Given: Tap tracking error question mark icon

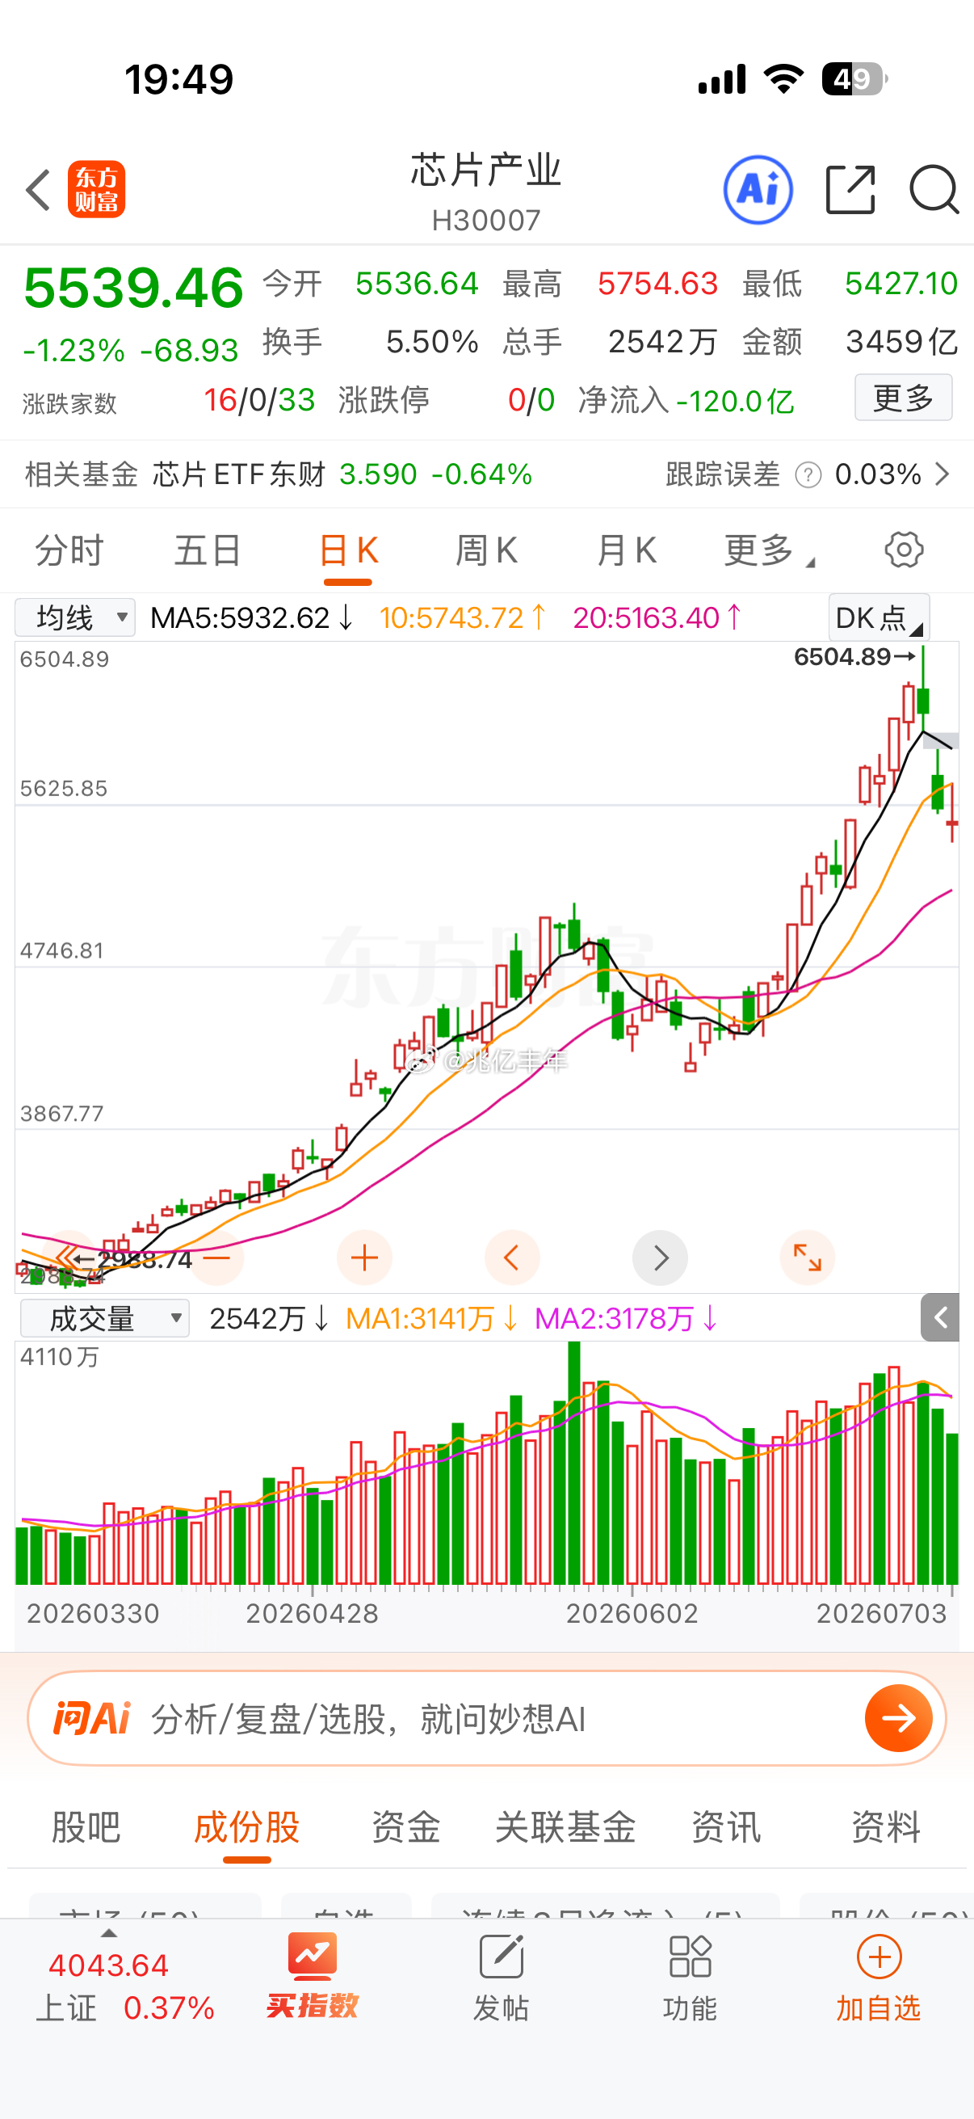Looking at the screenshot, I should [808, 474].
